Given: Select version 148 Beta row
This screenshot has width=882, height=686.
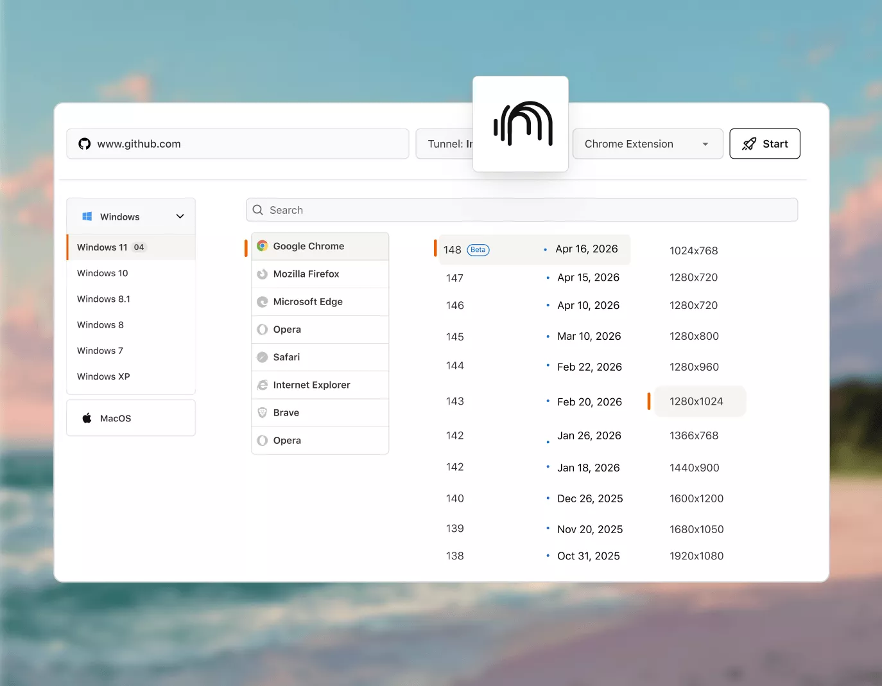Looking at the screenshot, I should (x=535, y=249).
